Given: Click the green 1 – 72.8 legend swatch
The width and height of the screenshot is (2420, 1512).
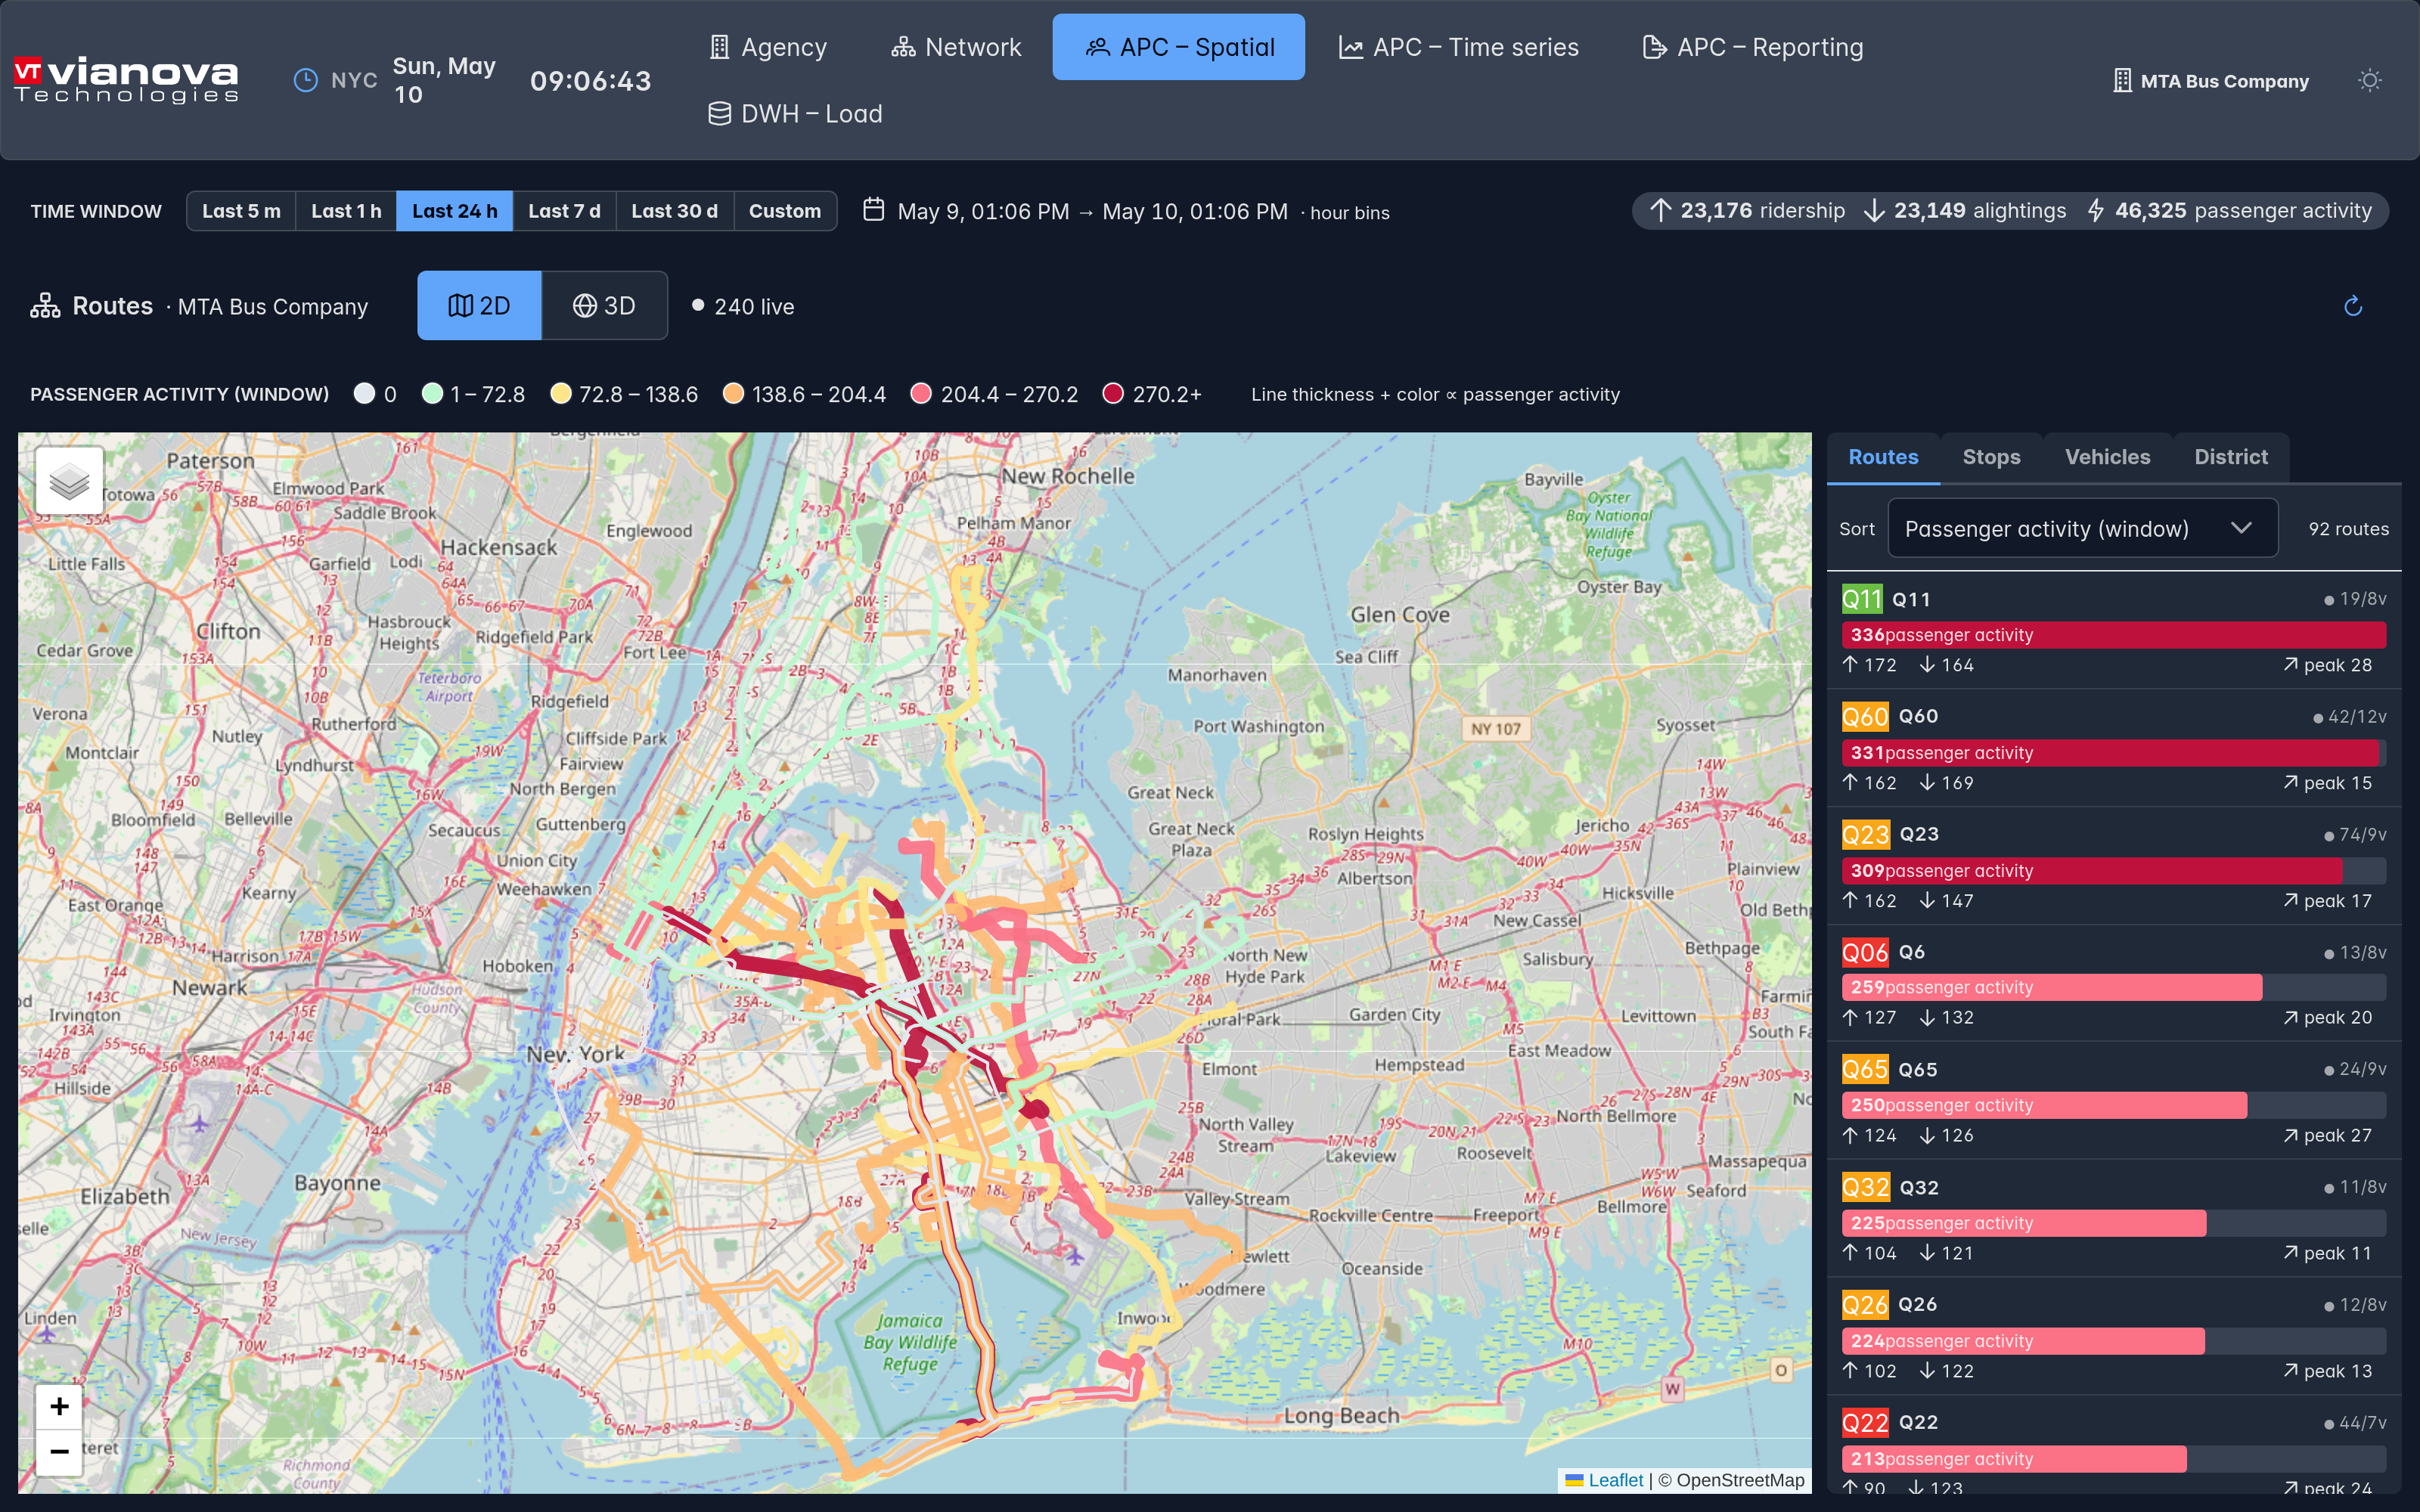Looking at the screenshot, I should point(432,393).
